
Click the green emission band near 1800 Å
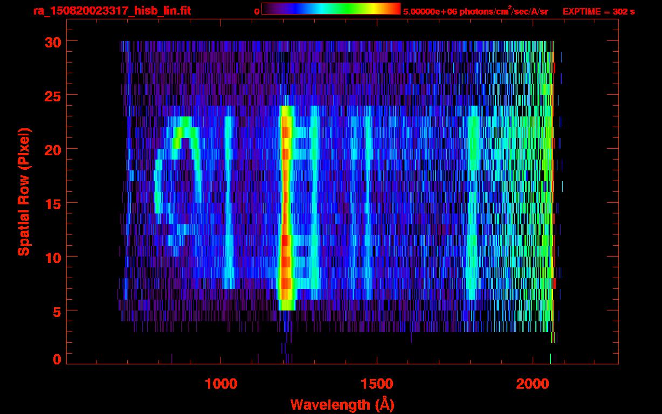pos(473,202)
